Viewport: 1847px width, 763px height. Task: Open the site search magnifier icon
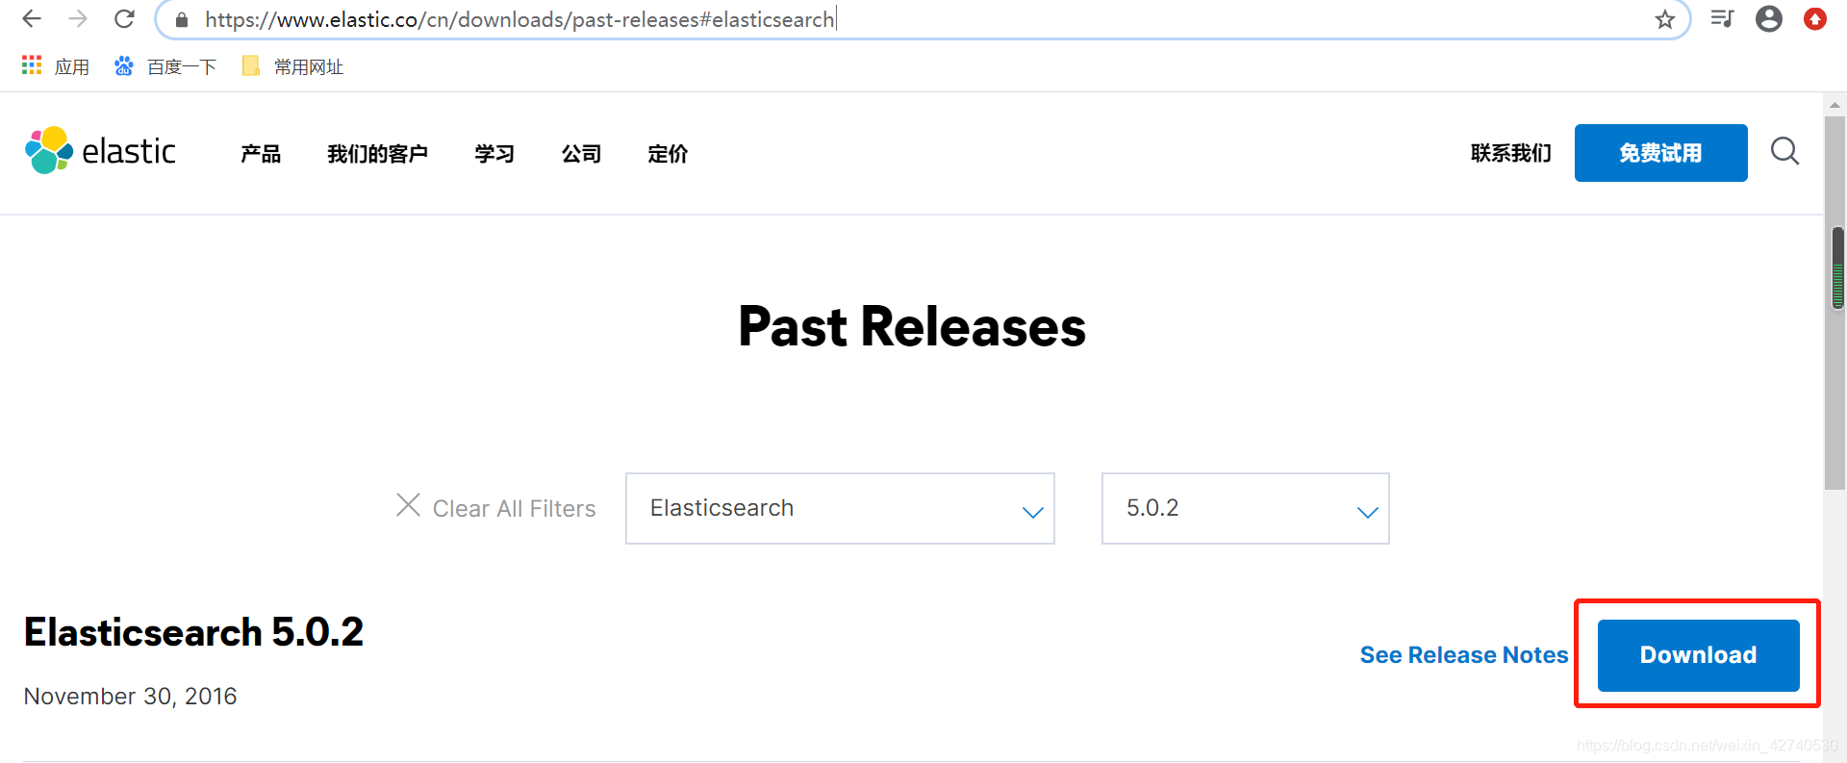click(1785, 151)
